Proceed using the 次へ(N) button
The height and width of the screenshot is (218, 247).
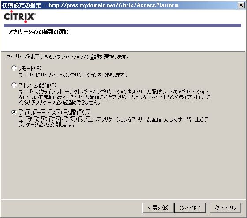pyautogui.click(x=190, y=207)
